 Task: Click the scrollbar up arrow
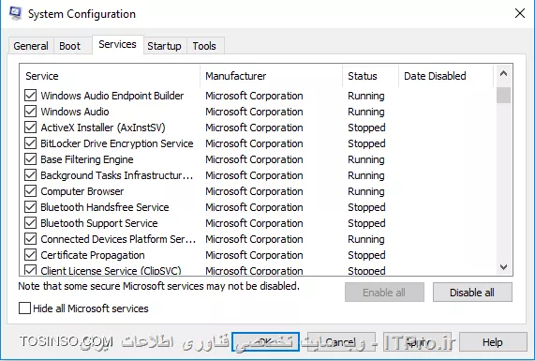pyautogui.click(x=503, y=73)
